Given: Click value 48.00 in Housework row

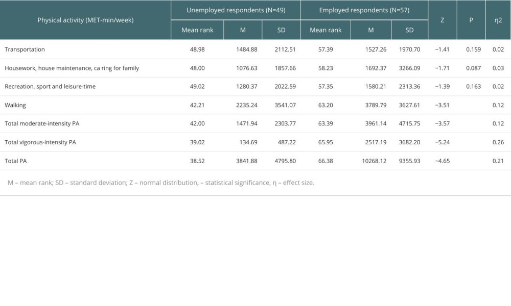Looking at the screenshot, I should [x=197, y=68].
